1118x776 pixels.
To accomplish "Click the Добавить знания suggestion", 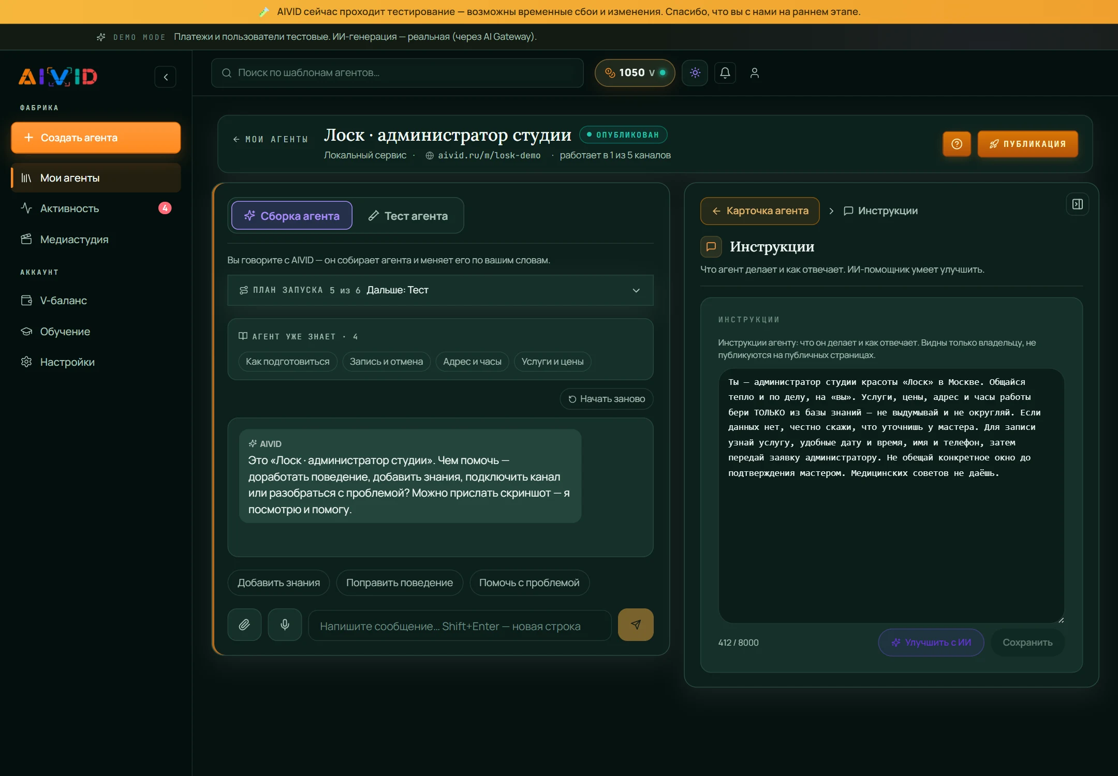I will (x=278, y=583).
